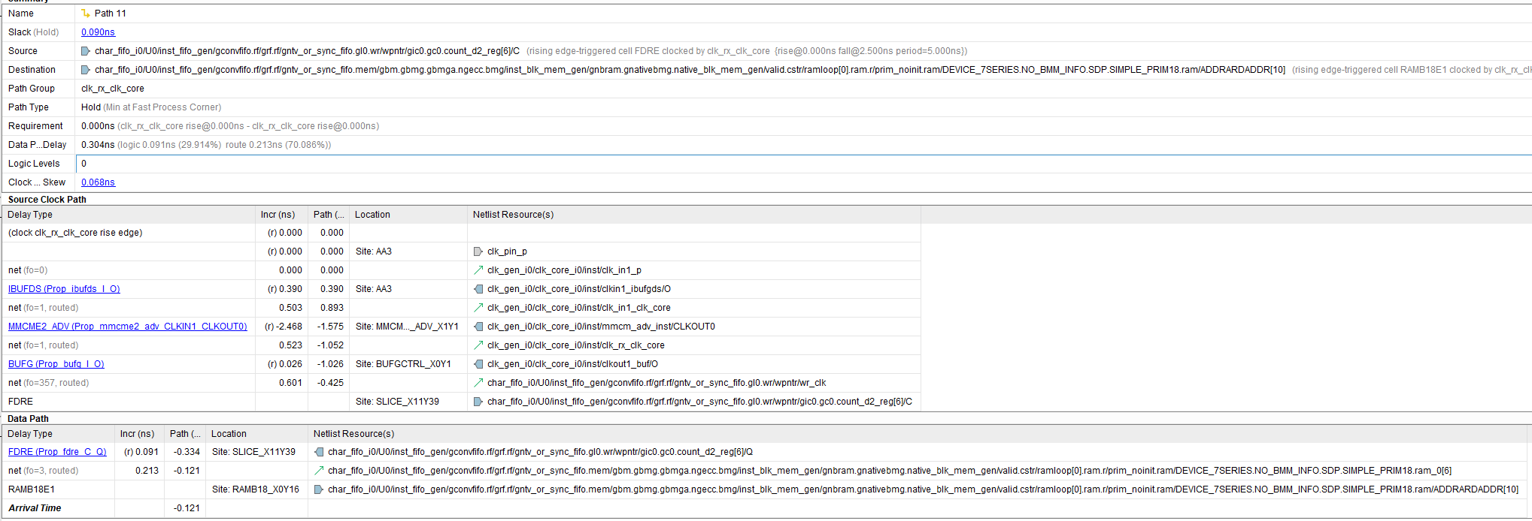This screenshot has width=1532, height=521.
Task: Select the net (fo=3, routed) row
Action: point(766,471)
